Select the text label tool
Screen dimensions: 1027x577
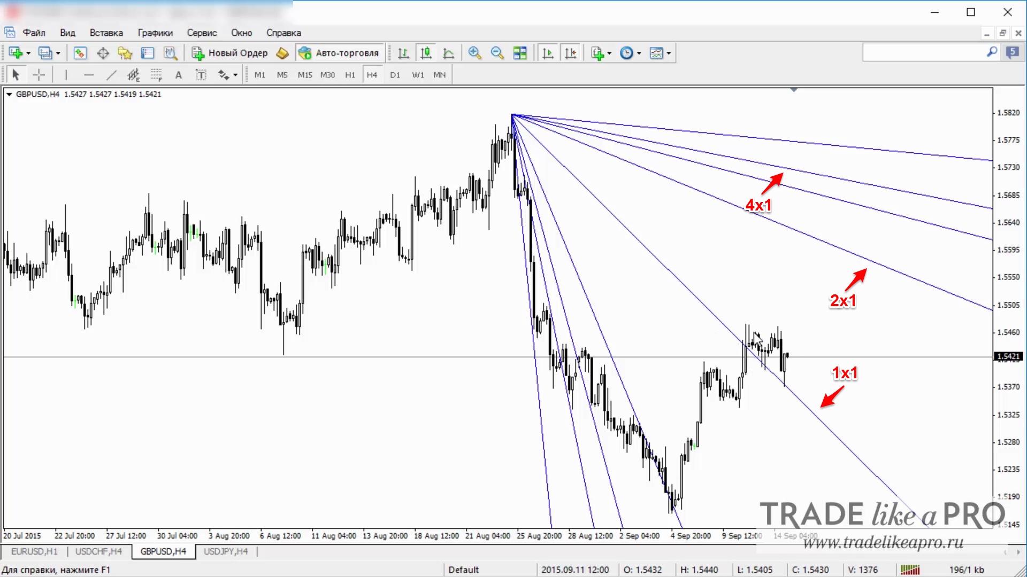[179, 75]
